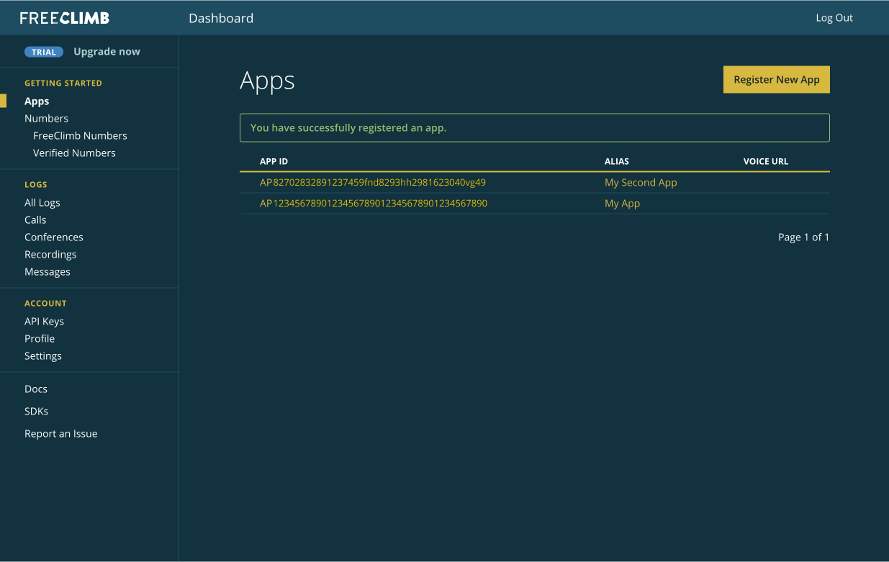The width and height of the screenshot is (889, 562).
Task: Open Numbers in the sidebar
Action: click(46, 119)
